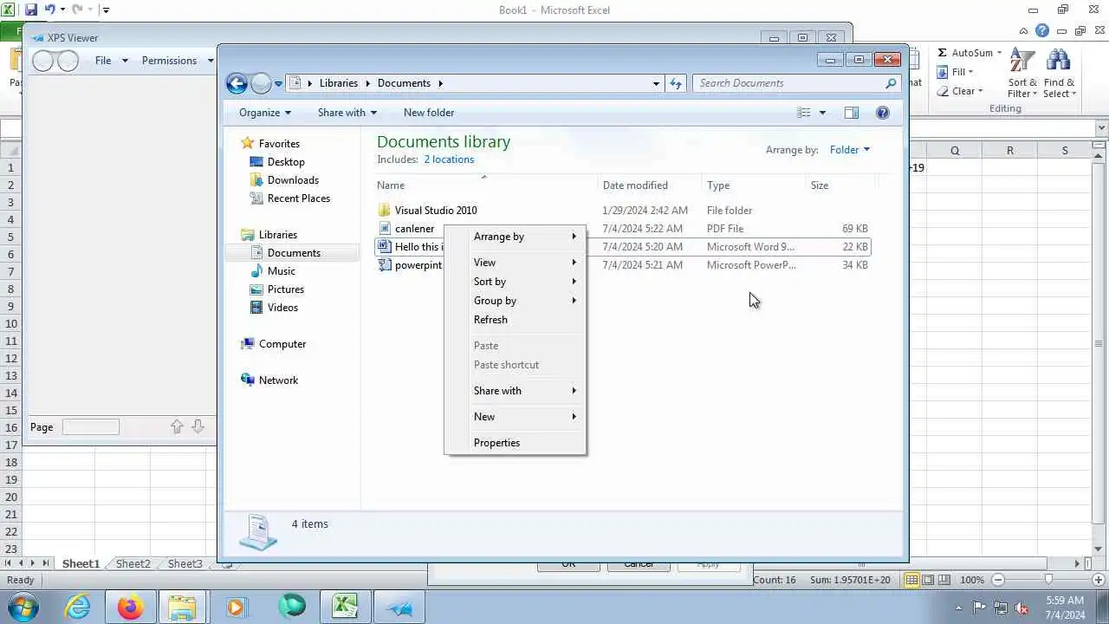Screen dimensions: 1109x624
Task: Refresh the Documents address bar location
Action: [x=676, y=83]
